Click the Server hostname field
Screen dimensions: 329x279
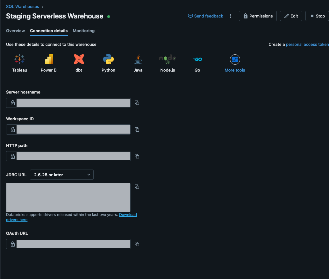tap(68, 103)
